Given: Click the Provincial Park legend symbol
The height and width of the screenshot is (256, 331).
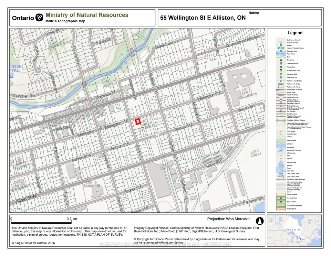Looking at the screenshot, I should 281,198.
